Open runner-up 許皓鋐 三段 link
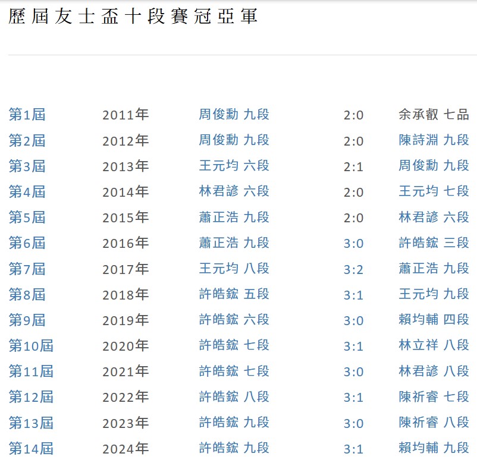Viewport: 477px width, 466px height. tap(434, 243)
